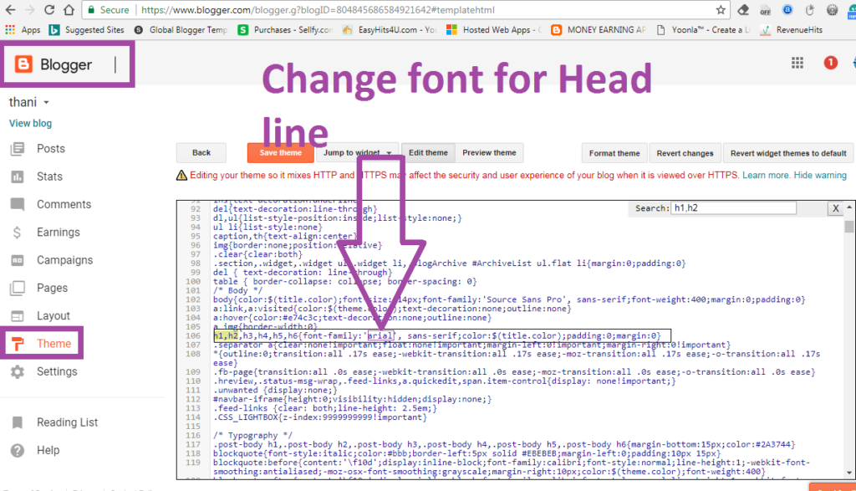Open Comments via speech bubble icon
Image resolution: width=856 pixels, height=491 pixels.
[x=18, y=204]
